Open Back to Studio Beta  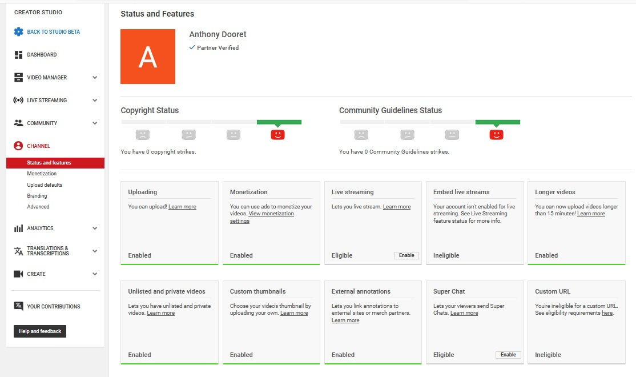tap(54, 31)
